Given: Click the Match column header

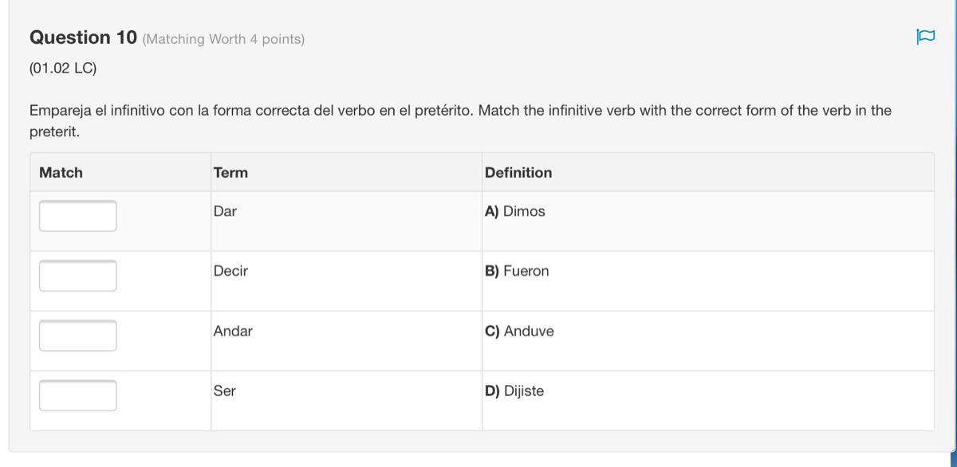Looking at the screenshot, I should pyautogui.click(x=61, y=173).
